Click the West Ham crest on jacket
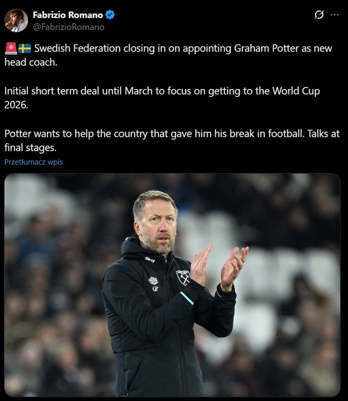This screenshot has width=348, height=401. (183, 278)
